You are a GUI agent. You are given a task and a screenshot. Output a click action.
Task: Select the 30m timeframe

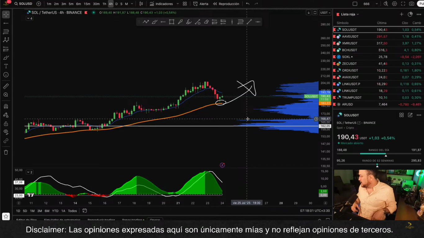point(96,4)
